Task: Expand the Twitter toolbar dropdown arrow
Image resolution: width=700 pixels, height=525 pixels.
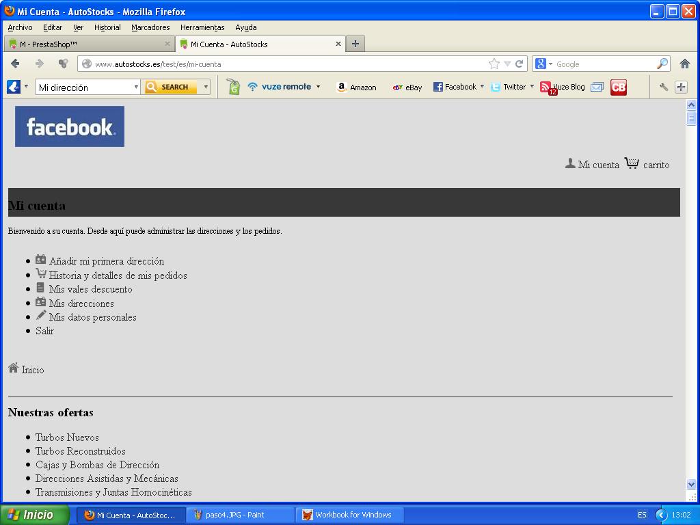Action: (x=532, y=87)
